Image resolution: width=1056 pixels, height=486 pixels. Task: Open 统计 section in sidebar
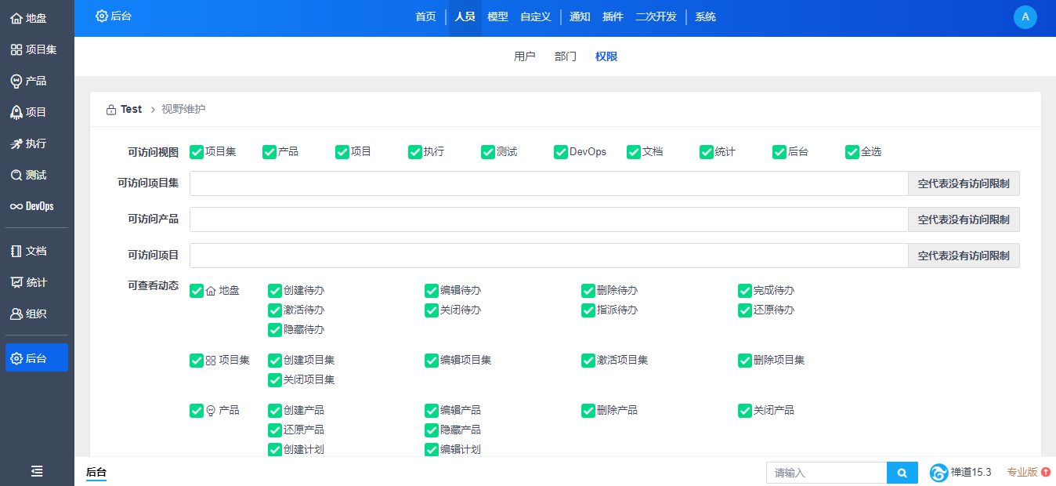point(29,282)
